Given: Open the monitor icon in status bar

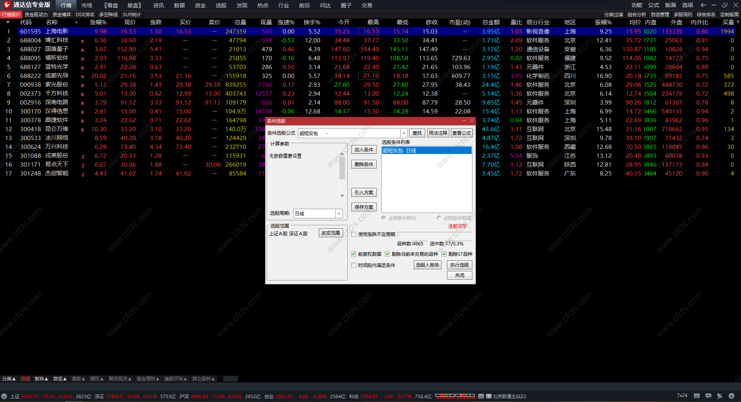Looking at the screenshot, I should [x=708, y=396].
